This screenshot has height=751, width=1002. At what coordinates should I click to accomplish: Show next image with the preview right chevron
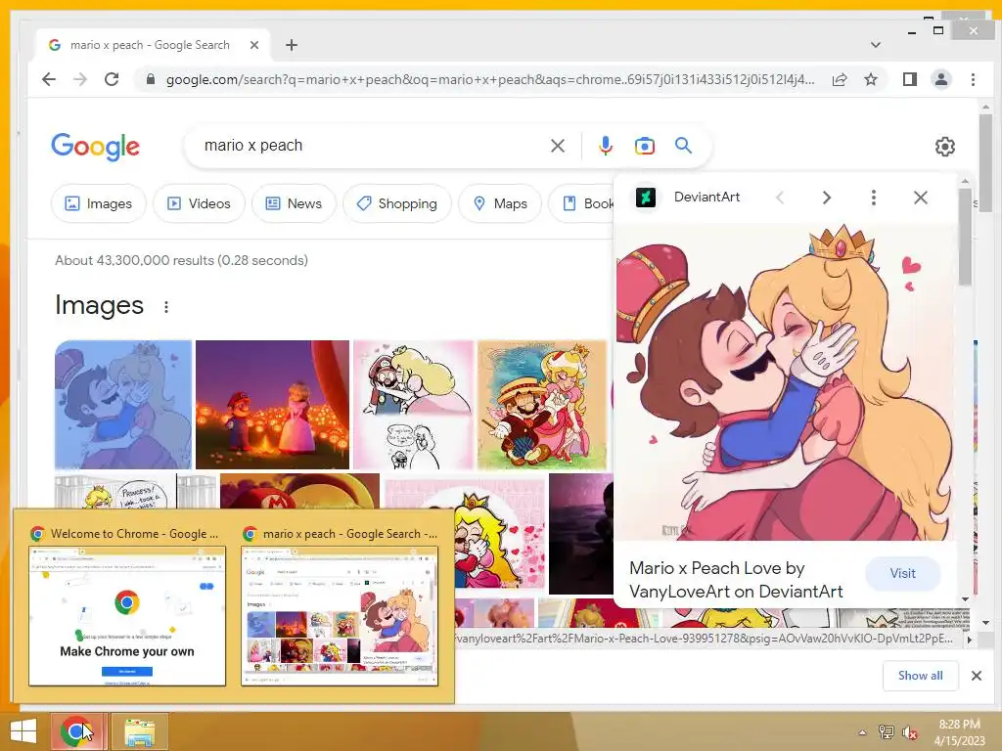click(826, 198)
